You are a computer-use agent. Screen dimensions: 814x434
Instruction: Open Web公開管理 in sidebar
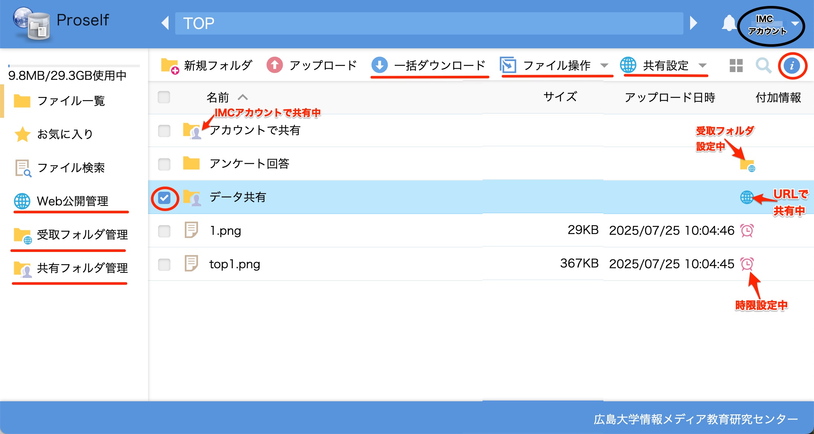click(x=72, y=201)
